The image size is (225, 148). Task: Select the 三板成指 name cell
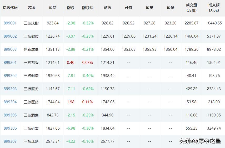[x=31, y=23]
